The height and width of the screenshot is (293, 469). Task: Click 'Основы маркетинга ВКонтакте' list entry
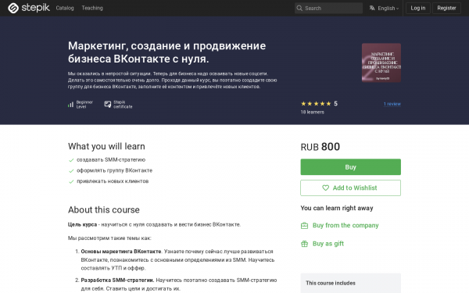tap(121, 252)
